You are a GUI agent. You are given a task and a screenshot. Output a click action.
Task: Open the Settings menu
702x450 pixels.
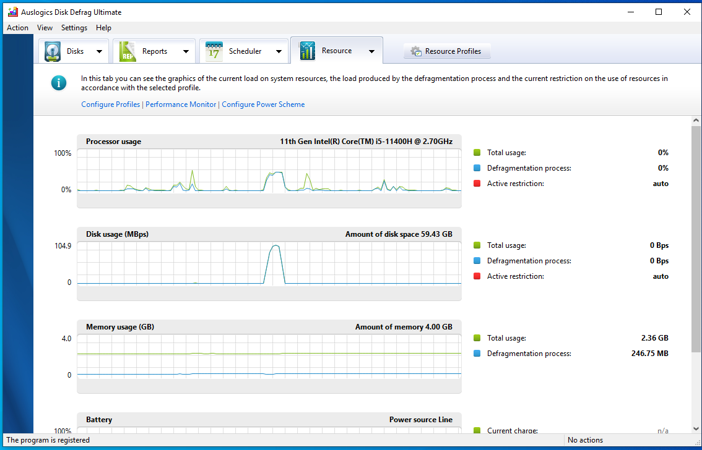[74, 28]
